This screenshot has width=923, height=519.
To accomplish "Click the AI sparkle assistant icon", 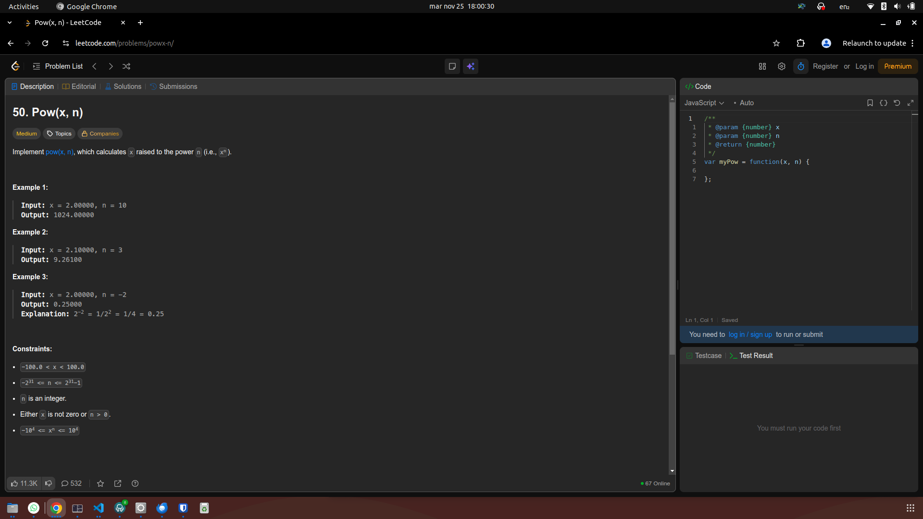I will [471, 66].
